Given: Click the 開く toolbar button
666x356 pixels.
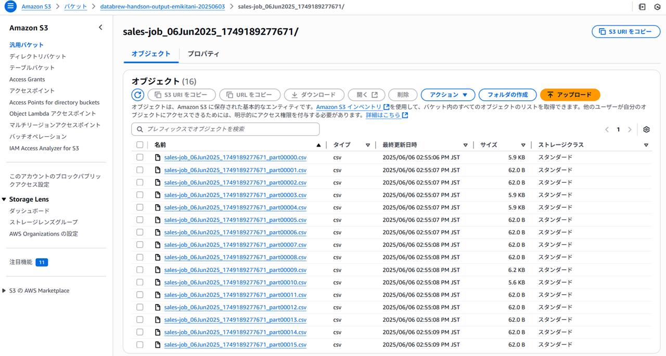Looking at the screenshot, I should (x=366, y=95).
